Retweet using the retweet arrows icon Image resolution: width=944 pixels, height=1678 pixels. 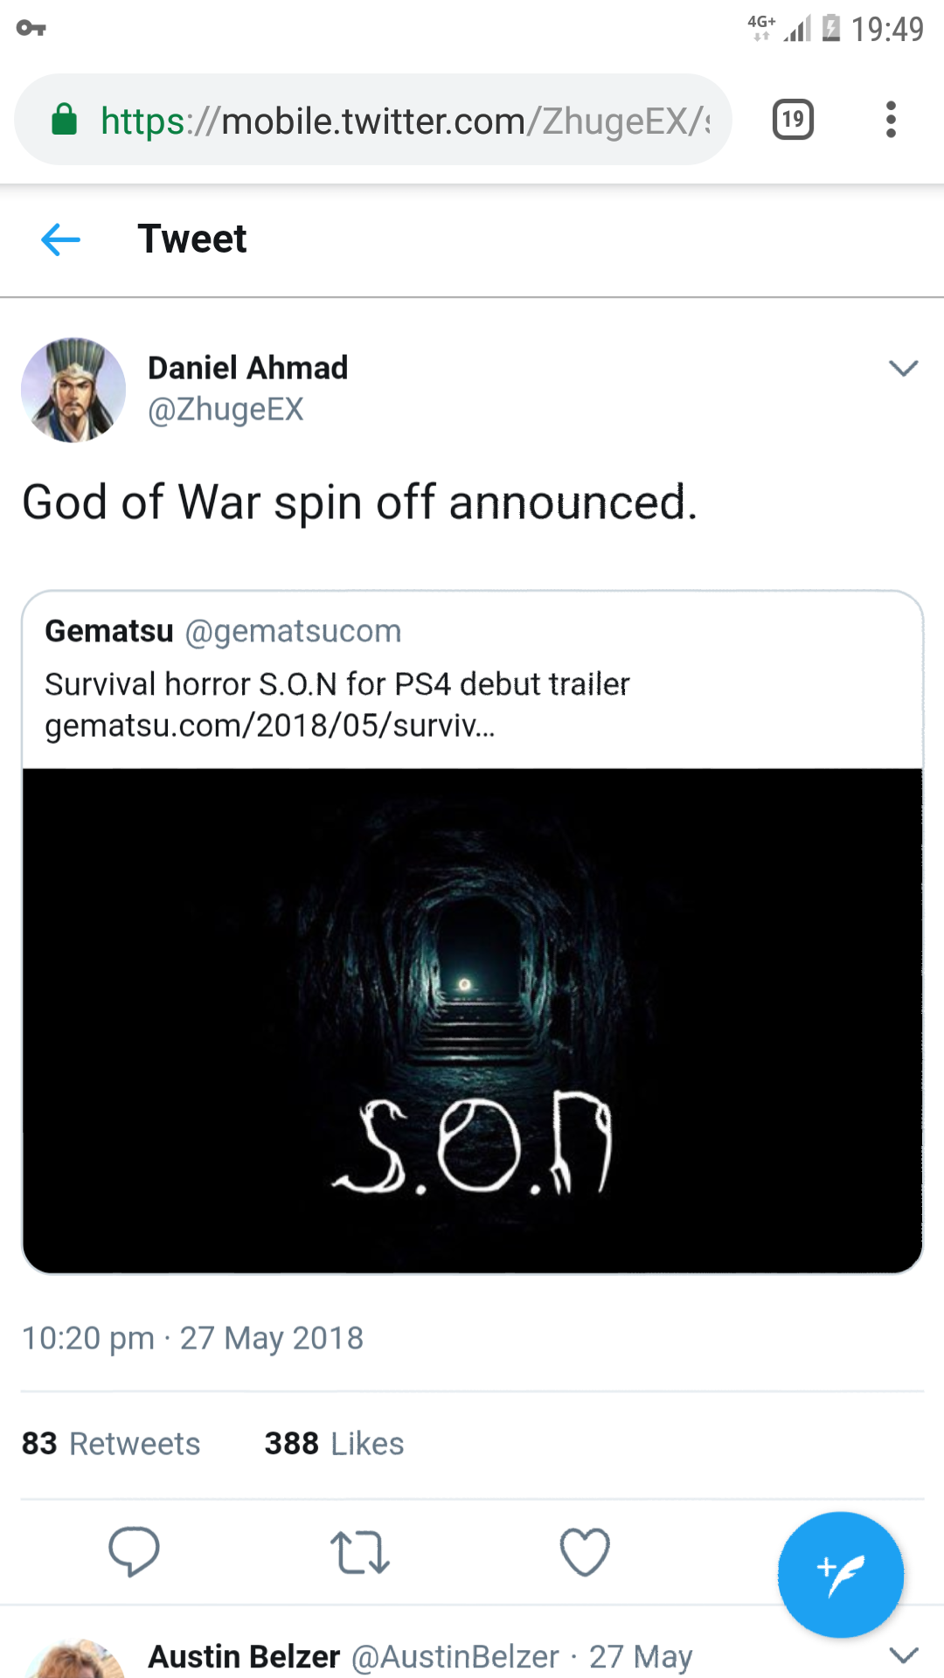coord(359,1552)
